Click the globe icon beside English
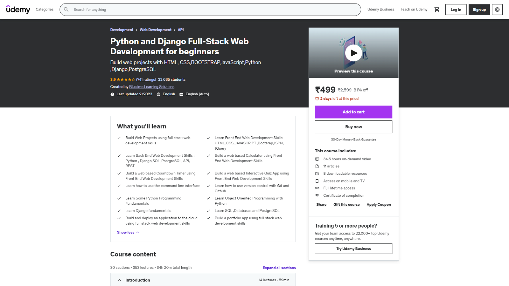Screen dimensions: 509x286 158,94
